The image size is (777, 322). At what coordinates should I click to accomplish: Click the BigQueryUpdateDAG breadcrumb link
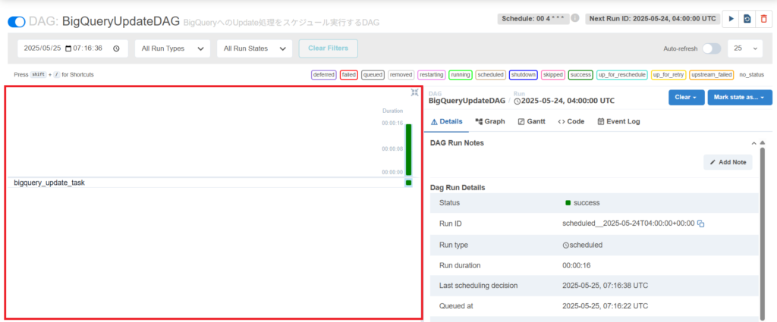click(x=467, y=101)
